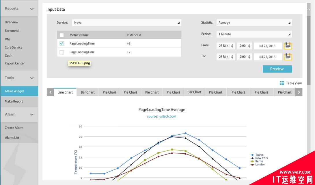Switch to the first Bar Chart tab

[x=87, y=92]
